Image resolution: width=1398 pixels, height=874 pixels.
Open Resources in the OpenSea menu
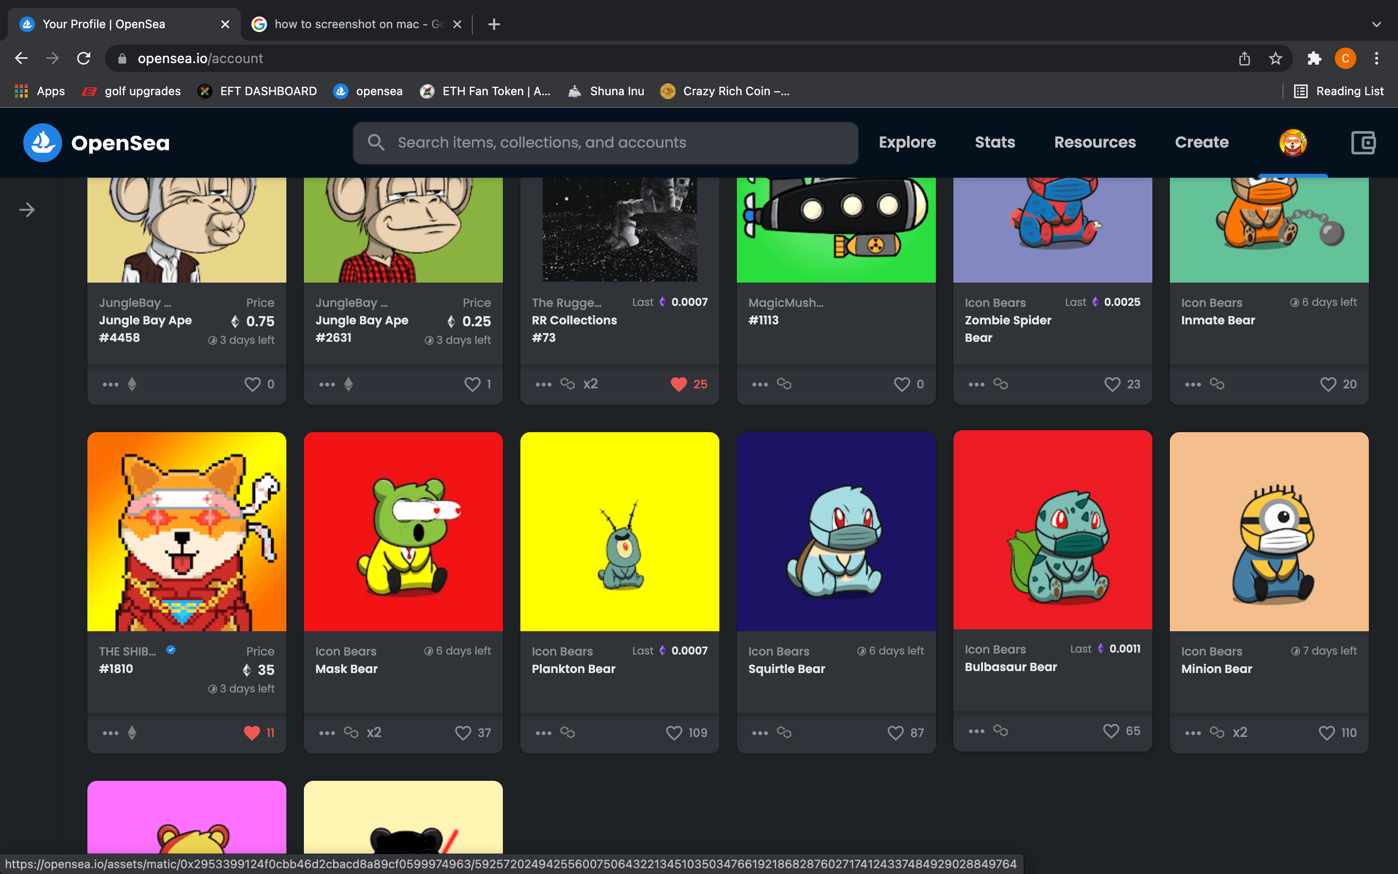coord(1095,142)
